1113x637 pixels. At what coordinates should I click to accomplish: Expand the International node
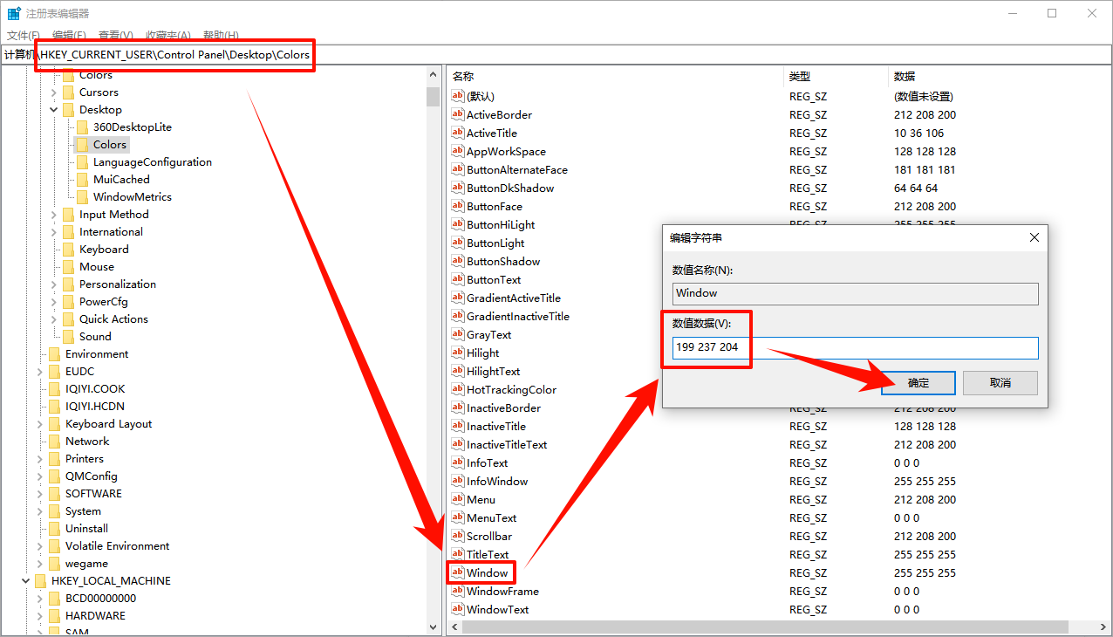54,231
